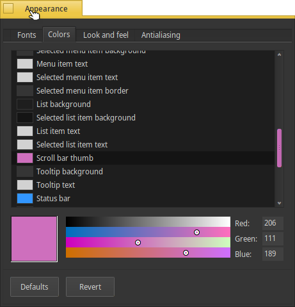
Task: Select Selected menu item border row
Action: (x=143, y=91)
